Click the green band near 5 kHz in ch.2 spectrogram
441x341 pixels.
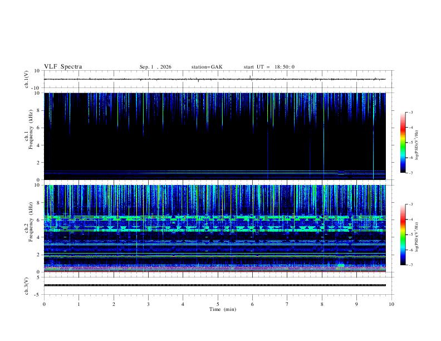pyautogui.click(x=214, y=230)
